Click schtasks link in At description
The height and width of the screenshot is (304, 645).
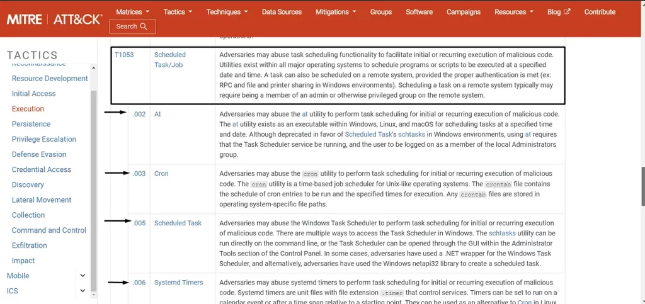click(x=411, y=134)
